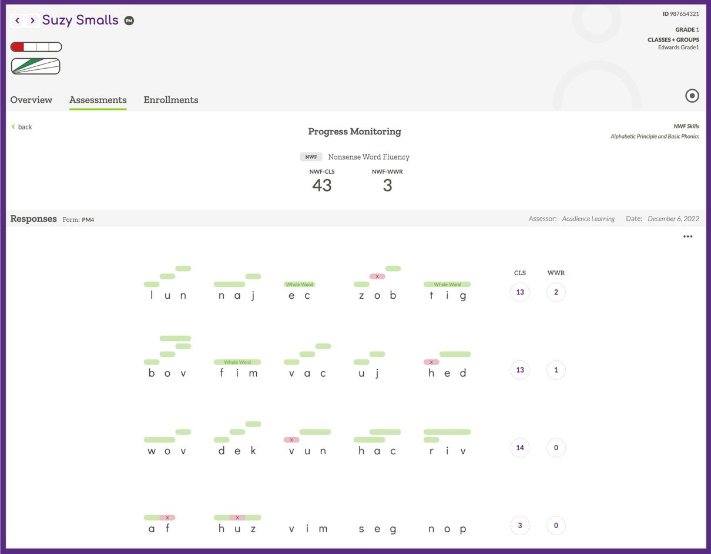
Task: Click the back link above Progress Monitoring
Action: pos(21,127)
